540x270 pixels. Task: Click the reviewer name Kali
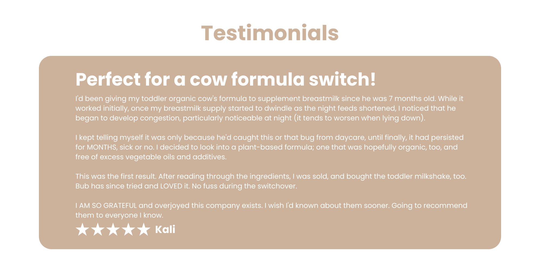click(165, 230)
